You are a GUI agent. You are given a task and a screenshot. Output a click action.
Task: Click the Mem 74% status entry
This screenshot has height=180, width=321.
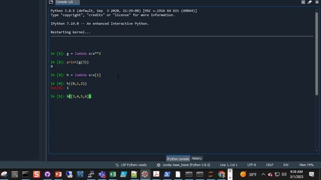(x=306, y=165)
